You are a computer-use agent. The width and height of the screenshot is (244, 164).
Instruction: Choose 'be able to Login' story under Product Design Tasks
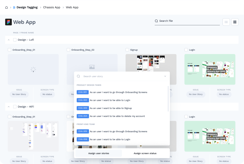tap(110, 100)
